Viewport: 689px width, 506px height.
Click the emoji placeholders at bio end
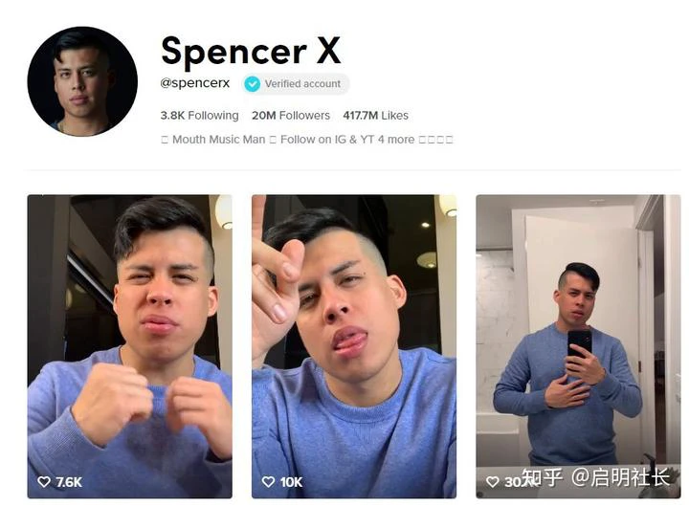point(435,140)
